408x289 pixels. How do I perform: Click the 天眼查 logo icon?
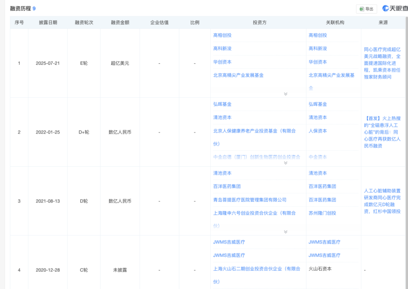click(385, 8)
